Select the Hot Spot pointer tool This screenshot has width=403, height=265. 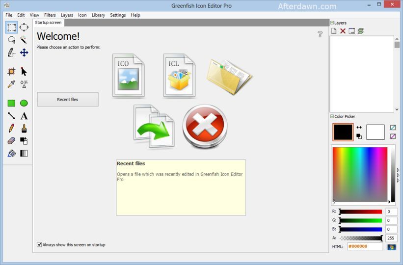coord(24,72)
